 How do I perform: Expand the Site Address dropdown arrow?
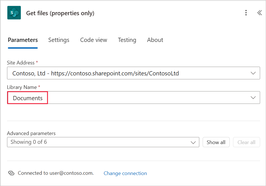click(253, 73)
